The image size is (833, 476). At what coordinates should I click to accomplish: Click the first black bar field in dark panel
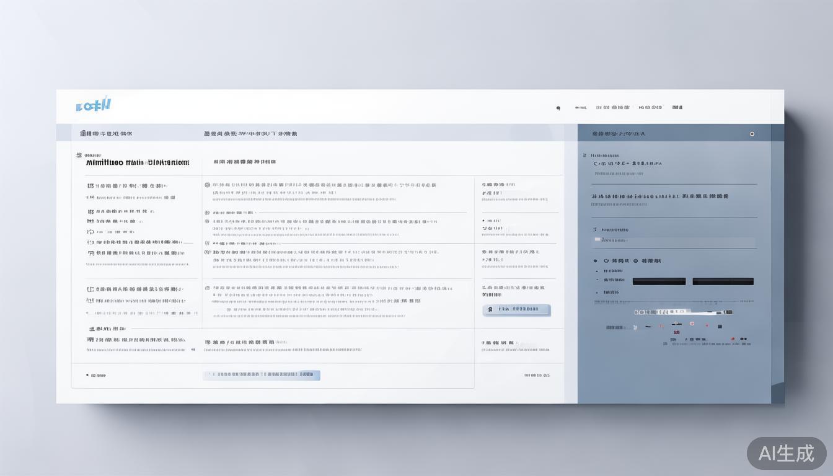659,281
